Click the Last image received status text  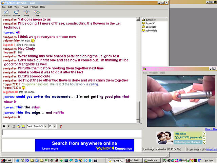(162, 149)
